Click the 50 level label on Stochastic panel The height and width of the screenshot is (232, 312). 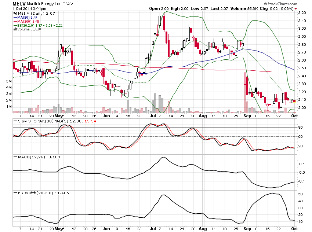click(301, 136)
